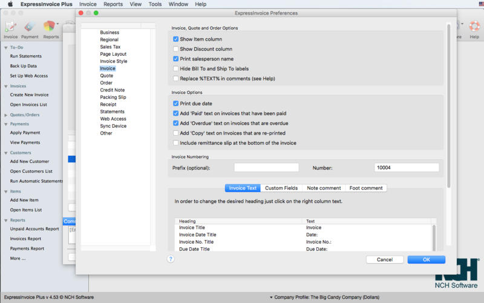Switch to the Custom Fields tab
The height and width of the screenshot is (303, 484).
coord(281,188)
